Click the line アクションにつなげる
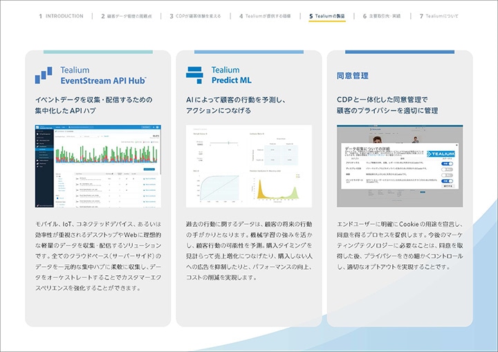 (x=219, y=111)
